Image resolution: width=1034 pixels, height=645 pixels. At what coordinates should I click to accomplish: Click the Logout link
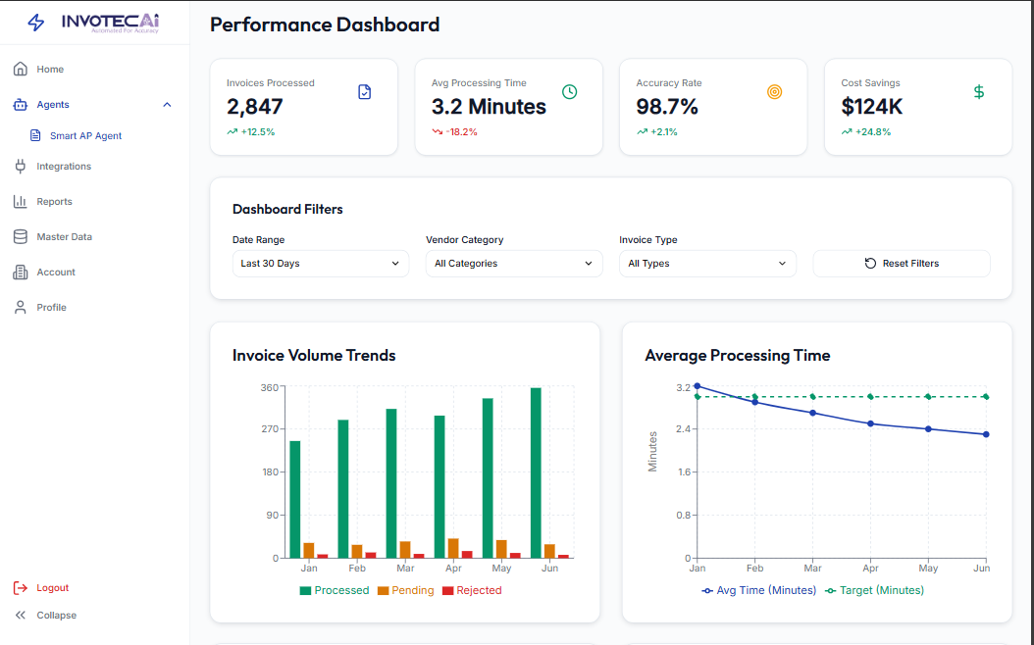click(x=52, y=588)
